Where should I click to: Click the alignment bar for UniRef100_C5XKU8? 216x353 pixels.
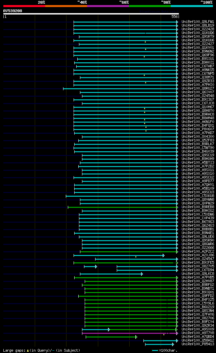coord(122,196)
